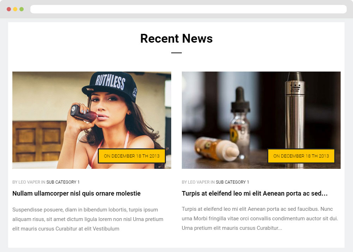Open first post's Sub Category 1 link
The image size is (353, 252).
[x=63, y=182]
